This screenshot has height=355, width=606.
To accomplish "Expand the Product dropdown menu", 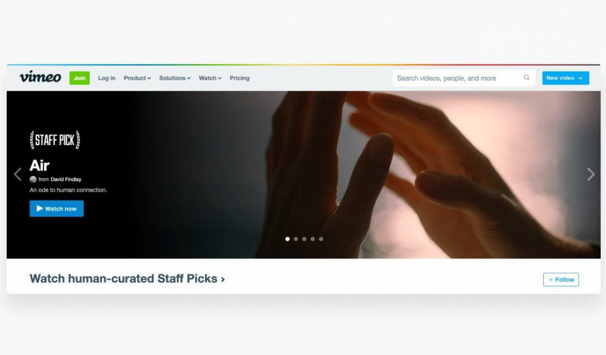I will click(x=137, y=78).
